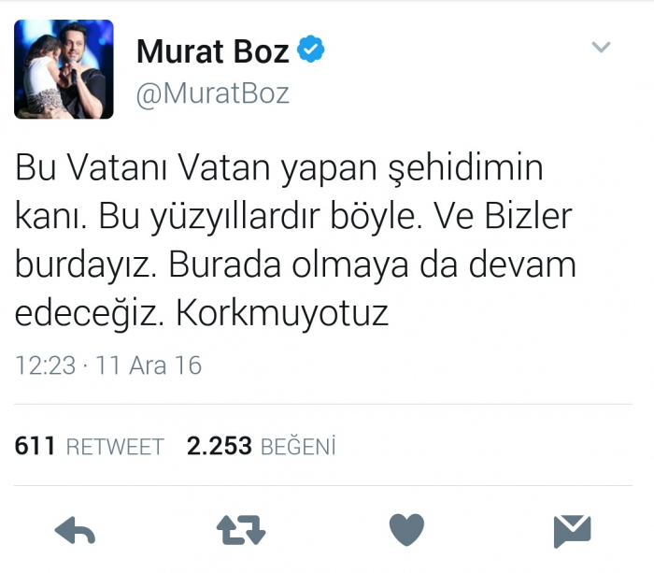This screenshot has width=654, height=573.
Task: Open the Murat Boz display name
Action: [213, 51]
